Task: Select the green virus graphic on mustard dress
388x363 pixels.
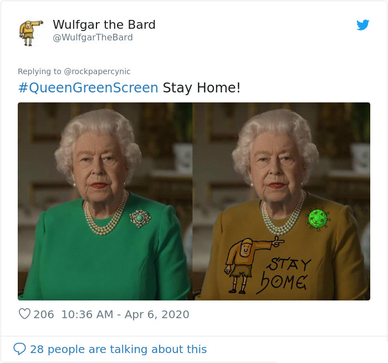Action: [318, 219]
